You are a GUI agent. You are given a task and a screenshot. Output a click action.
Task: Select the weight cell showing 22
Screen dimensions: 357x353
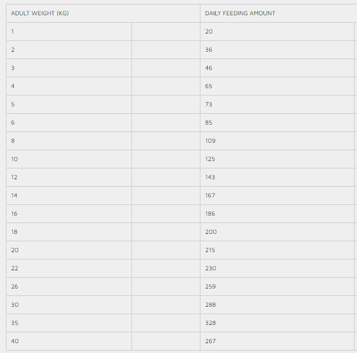(x=15, y=268)
